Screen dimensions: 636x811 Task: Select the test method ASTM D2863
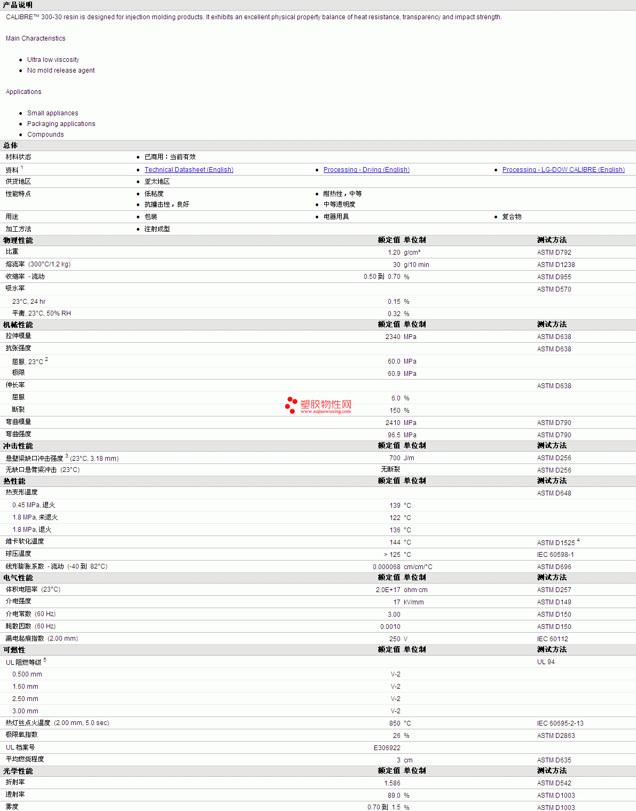pos(556,736)
